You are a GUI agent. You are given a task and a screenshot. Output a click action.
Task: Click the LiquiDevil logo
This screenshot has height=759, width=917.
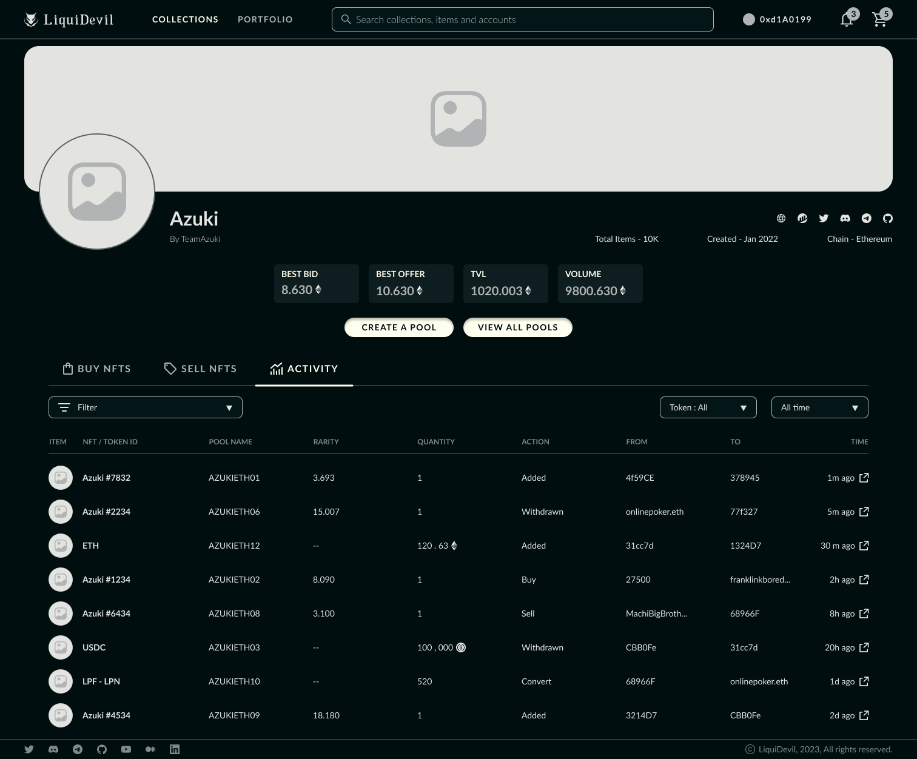tap(69, 19)
